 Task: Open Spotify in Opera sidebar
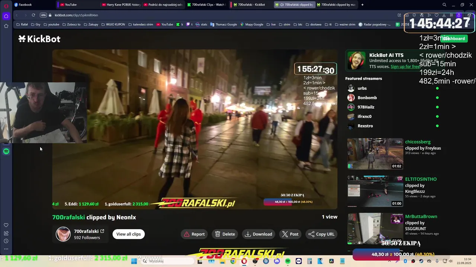6,151
